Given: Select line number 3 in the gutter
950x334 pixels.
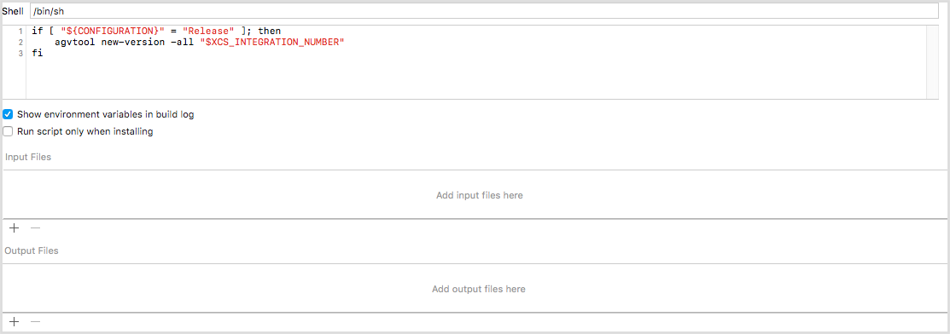Looking at the screenshot, I should [x=20, y=54].
